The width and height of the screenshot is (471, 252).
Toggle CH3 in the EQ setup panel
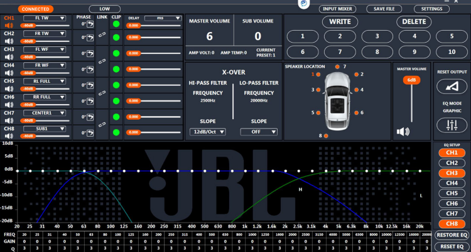pyautogui.click(x=452, y=173)
